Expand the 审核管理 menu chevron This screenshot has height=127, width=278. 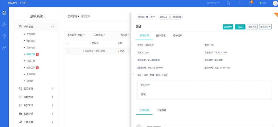pos(52,97)
